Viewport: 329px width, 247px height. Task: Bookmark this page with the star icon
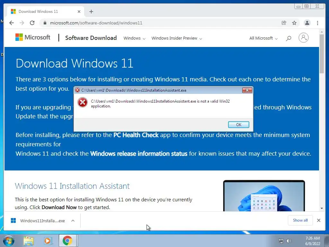pos(294,23)
